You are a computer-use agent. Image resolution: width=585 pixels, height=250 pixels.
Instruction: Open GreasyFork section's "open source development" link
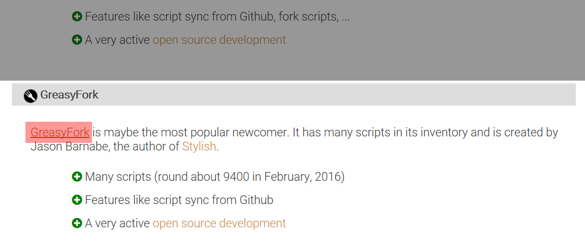pos(219,223)
